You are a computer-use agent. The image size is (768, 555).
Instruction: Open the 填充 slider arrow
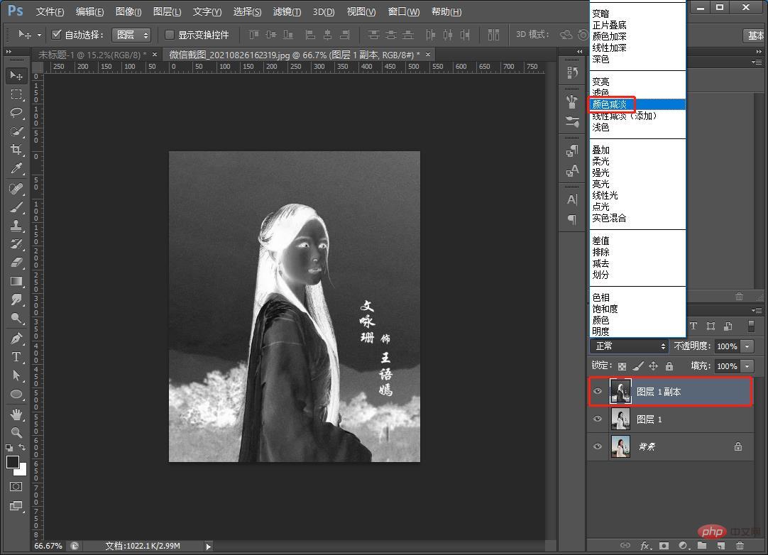tap(747, 366)
